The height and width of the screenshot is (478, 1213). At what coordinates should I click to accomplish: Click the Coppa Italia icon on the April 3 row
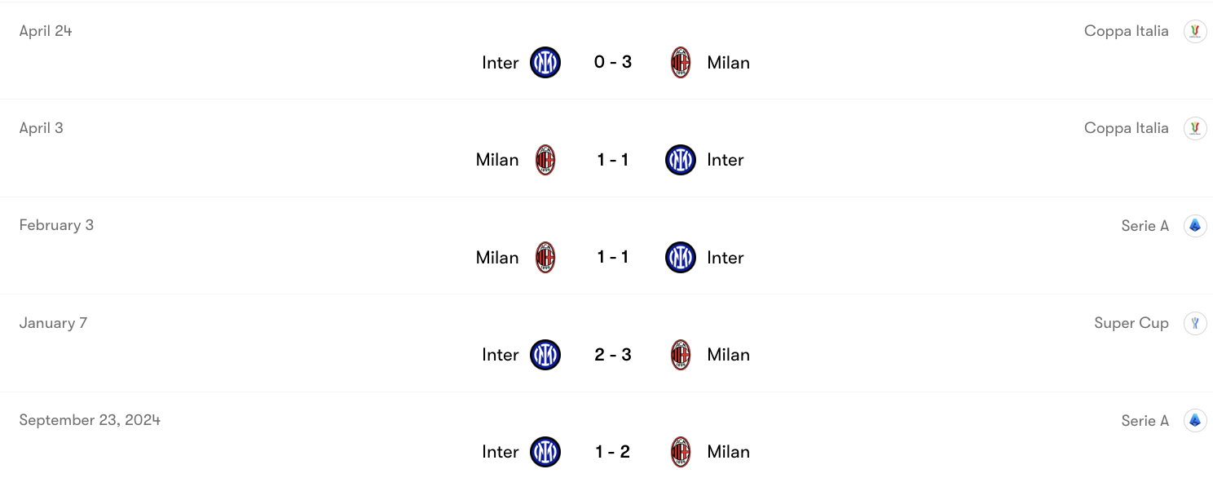pyautogui.click(x=1195, y=128)
